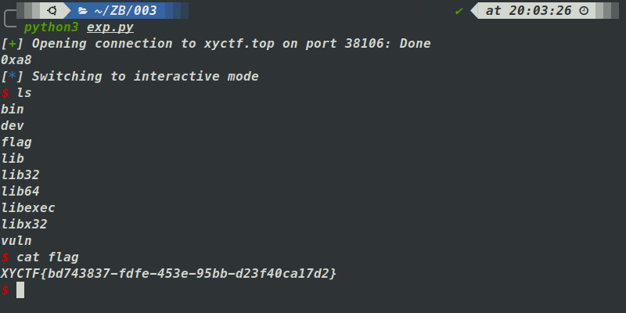Click the 0xa8 output line
The height and width of the screenshot is (313, 626).
point(16,59)
